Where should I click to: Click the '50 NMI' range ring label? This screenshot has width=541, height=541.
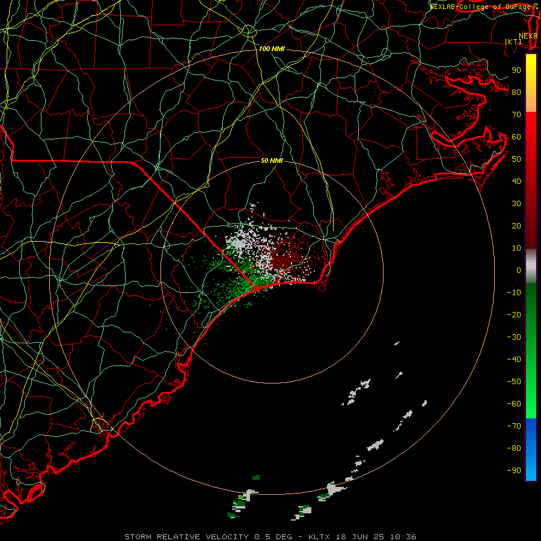(272, 160)
